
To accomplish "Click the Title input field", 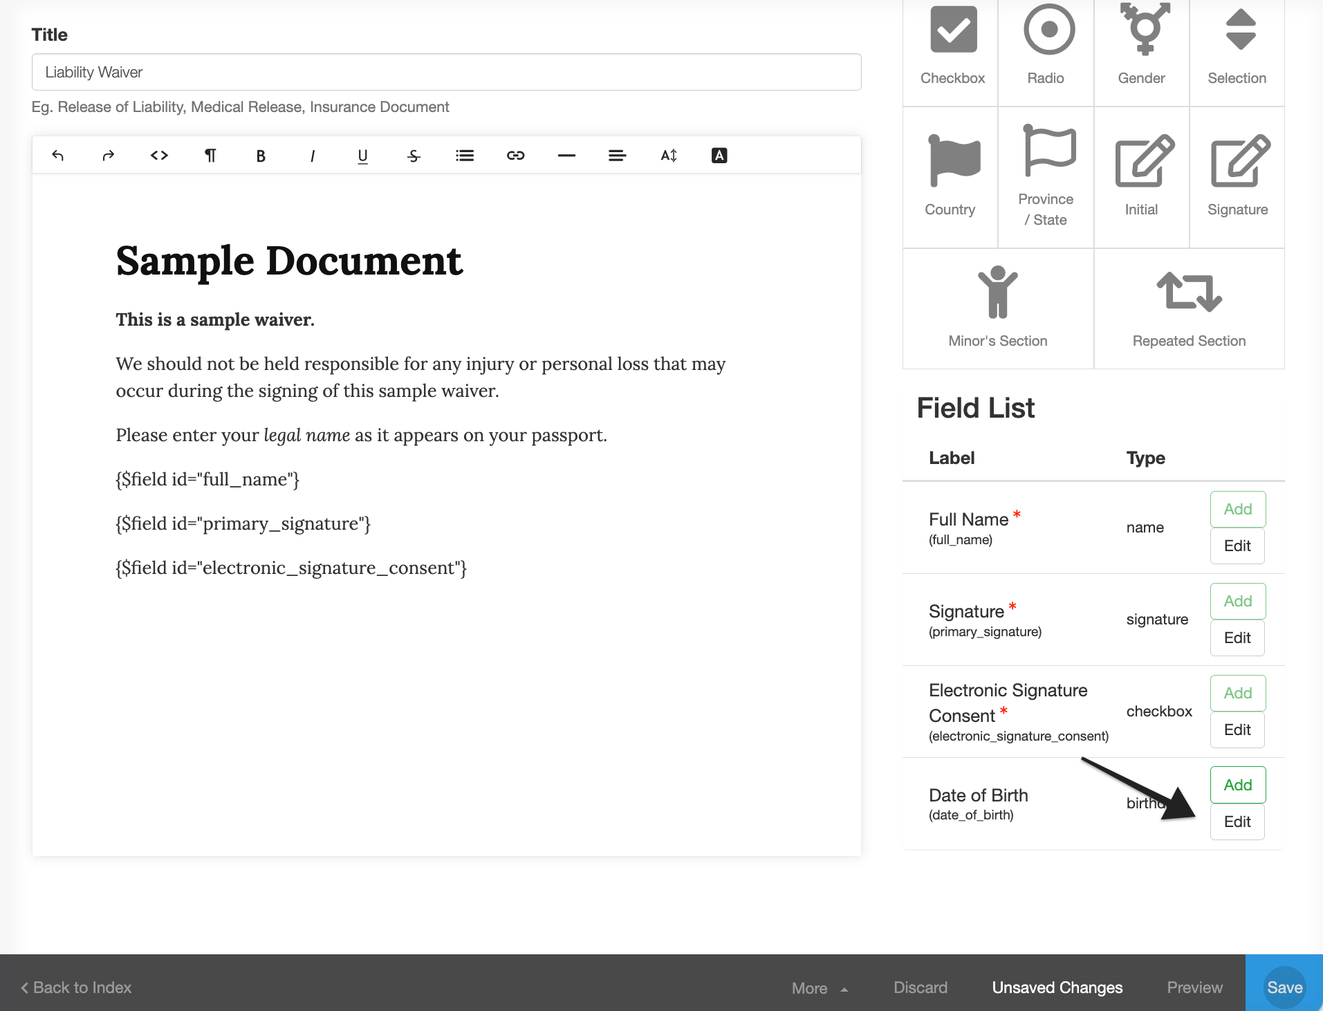I will [x=447, y=72].
